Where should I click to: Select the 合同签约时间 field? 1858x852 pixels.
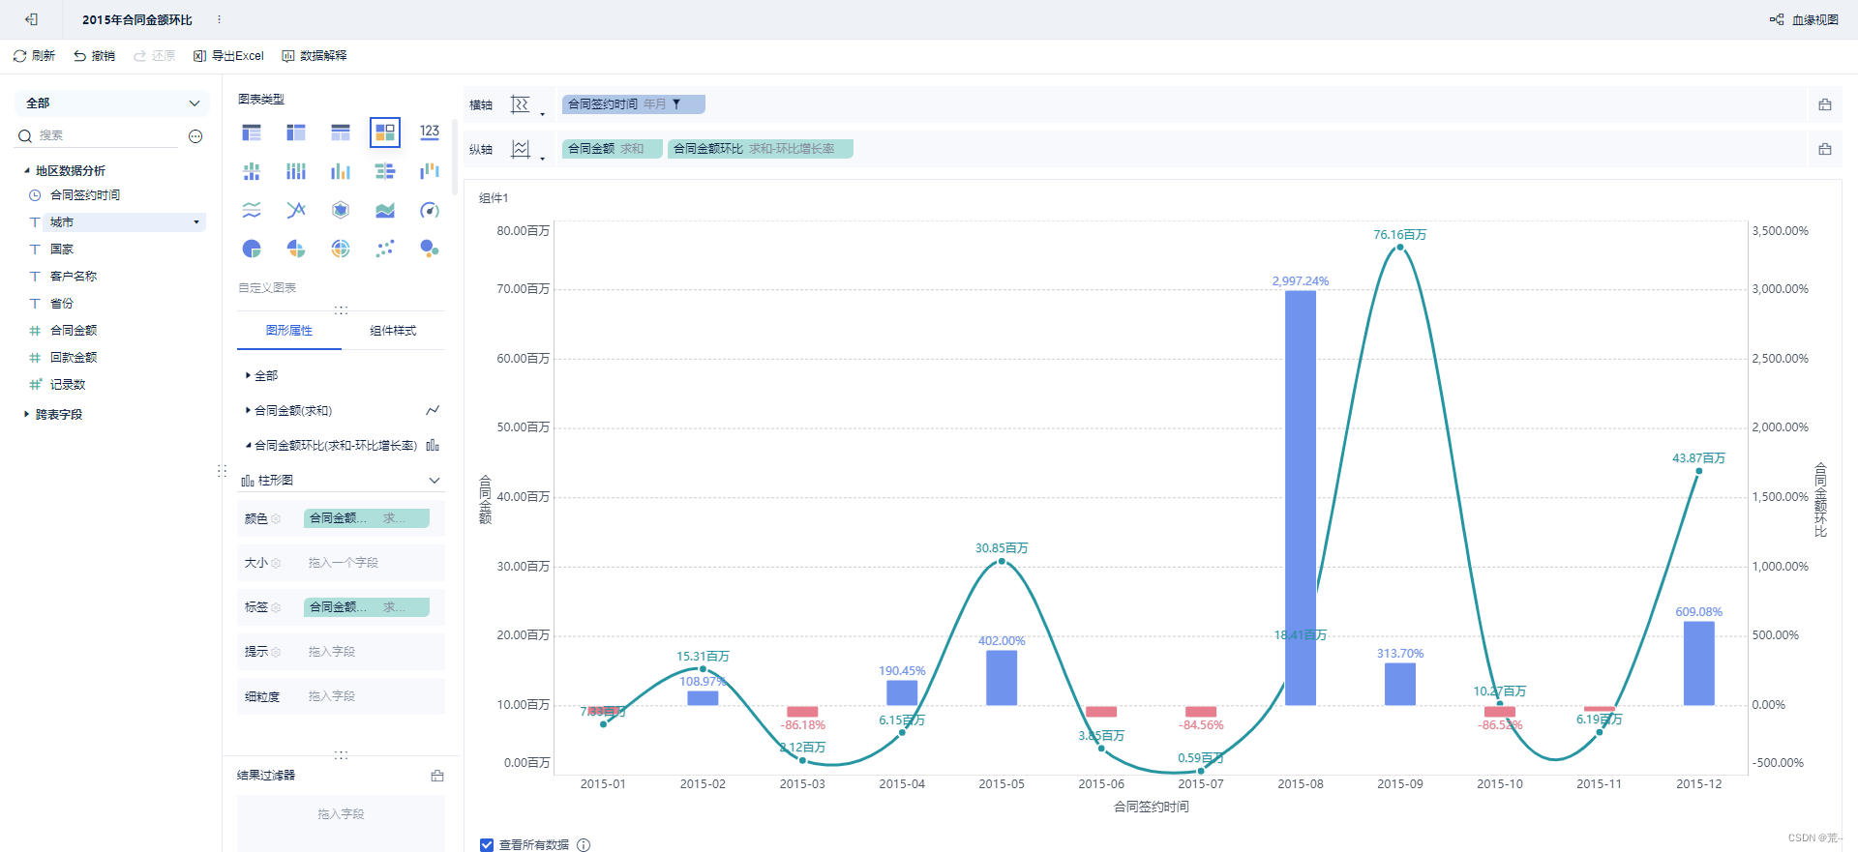click(85, 195)
